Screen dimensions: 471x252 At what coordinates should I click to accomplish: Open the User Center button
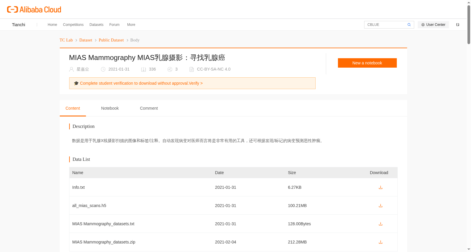pyautogui.click(x=433, y=25)
